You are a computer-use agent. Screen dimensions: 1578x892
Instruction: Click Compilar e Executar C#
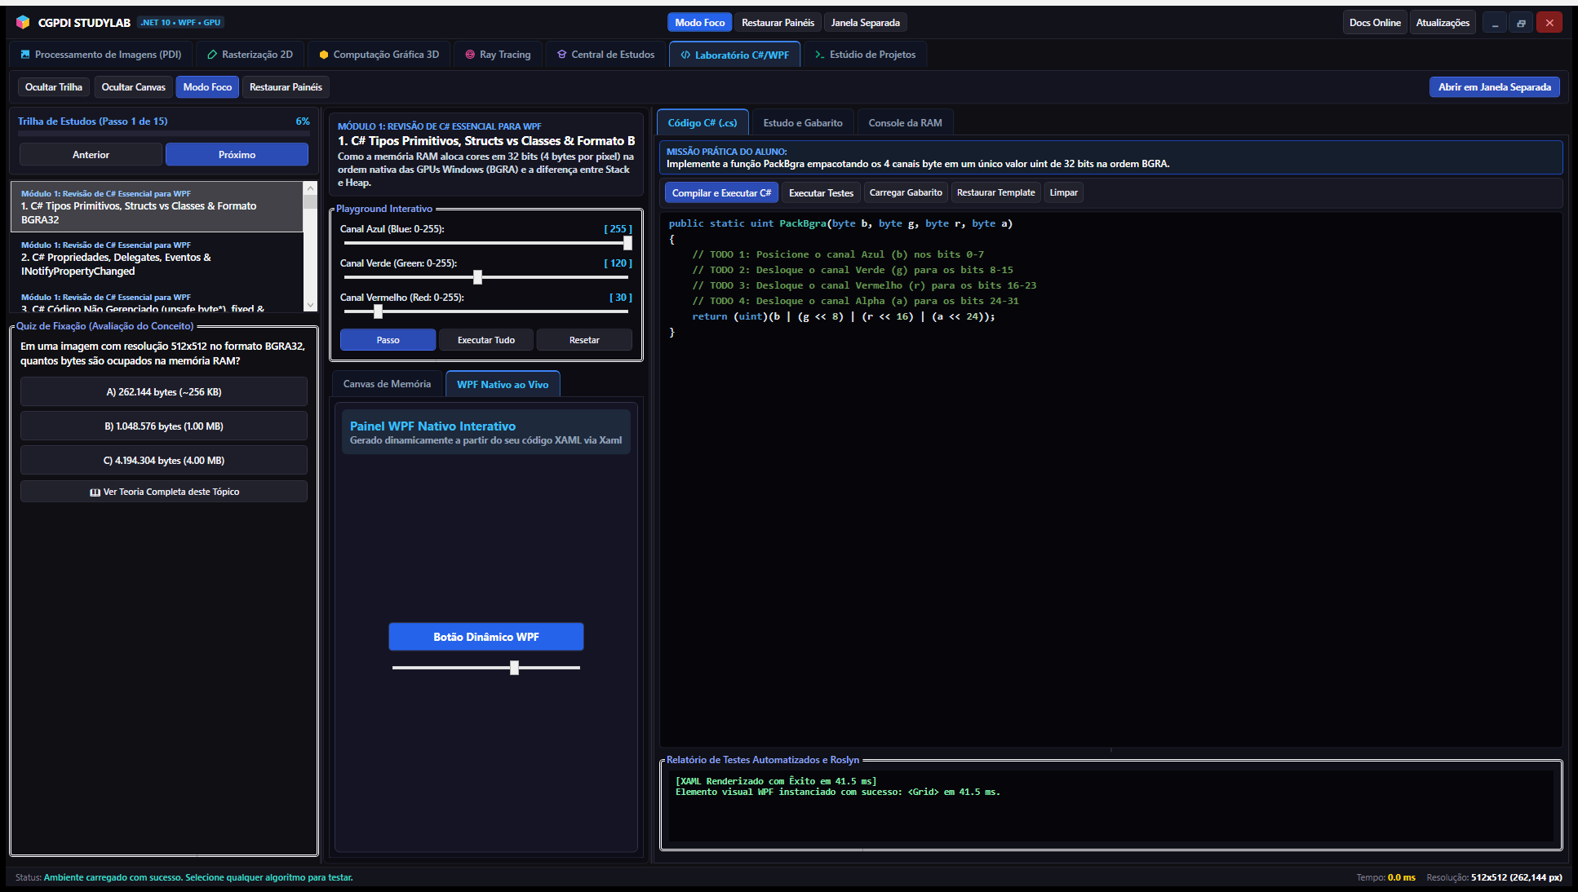(721, 193)
